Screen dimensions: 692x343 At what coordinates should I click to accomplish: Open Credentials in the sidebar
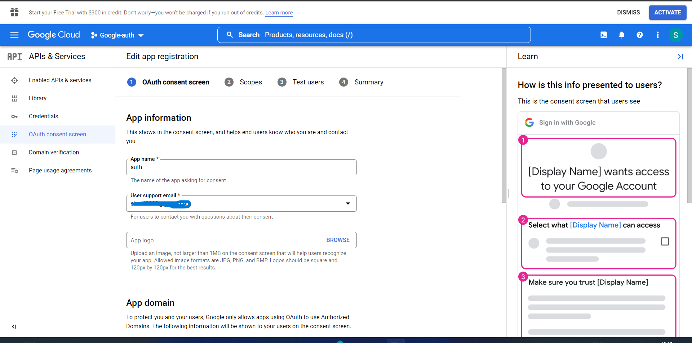coord(43,116)
